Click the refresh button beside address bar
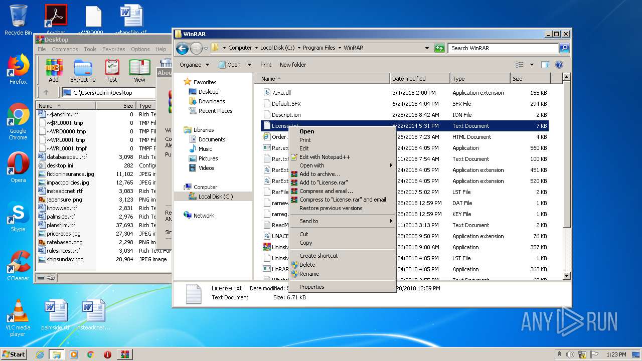This screenshot has width=642, height=361. point(439,48)
